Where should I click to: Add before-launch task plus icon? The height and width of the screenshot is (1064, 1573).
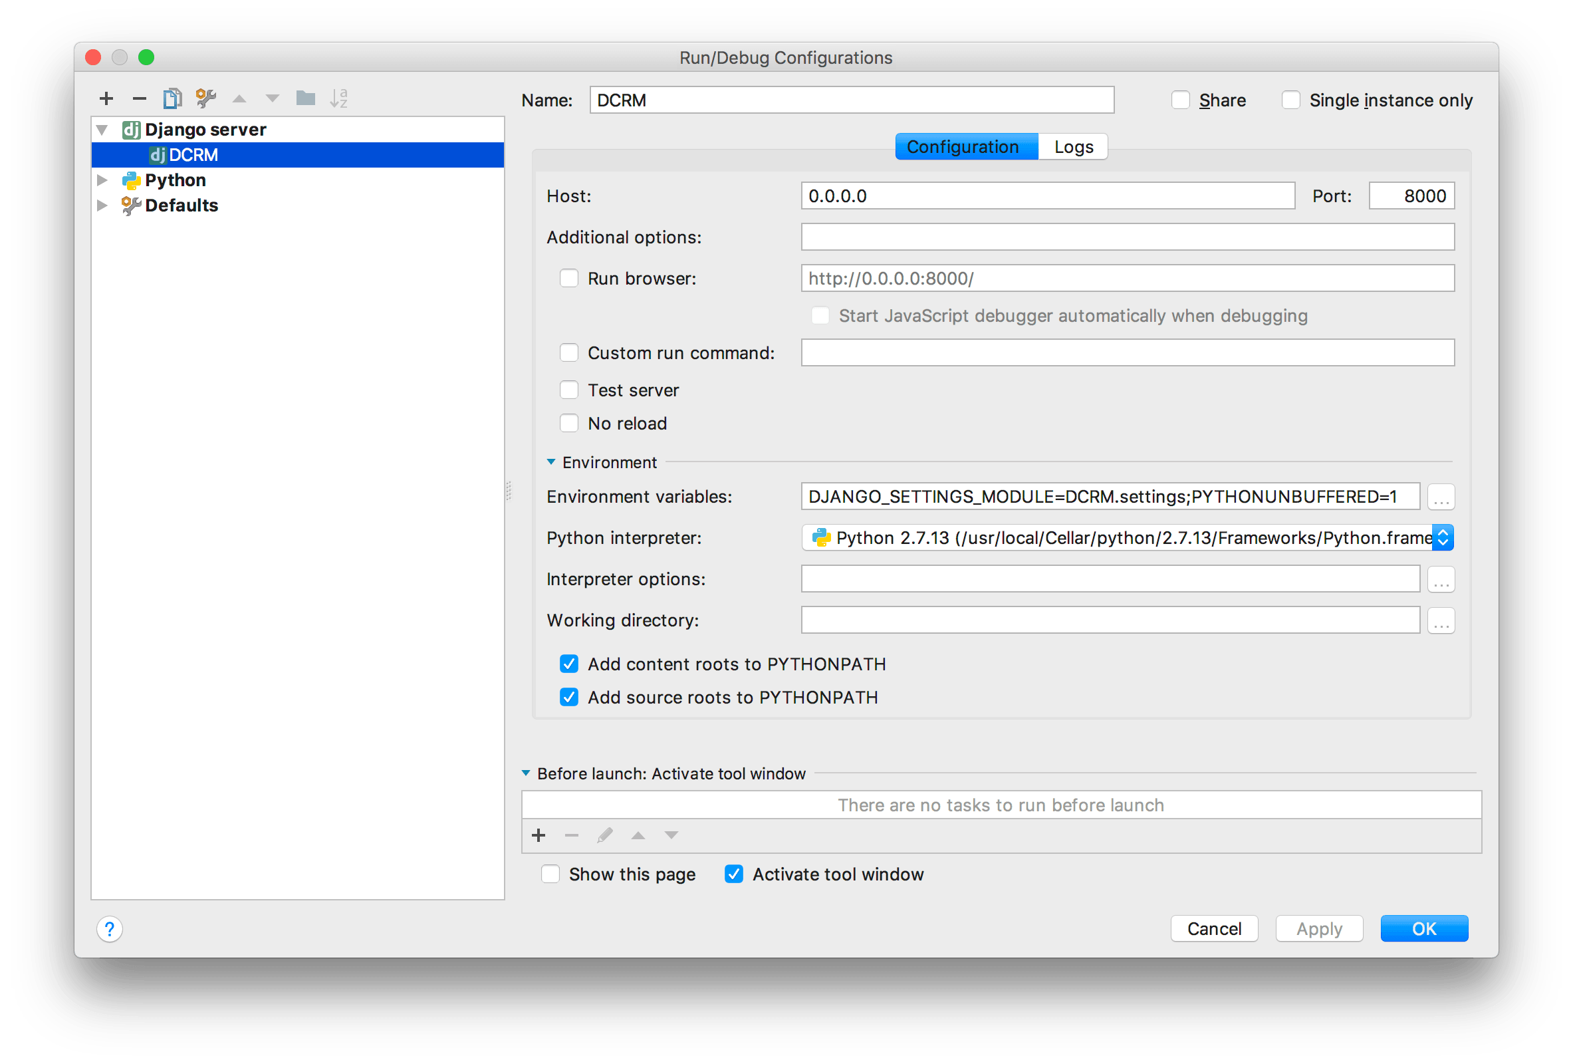pos(539,835)
